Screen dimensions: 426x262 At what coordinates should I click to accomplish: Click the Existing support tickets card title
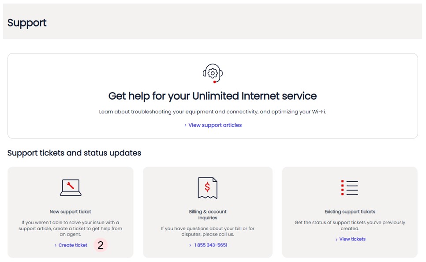coord(350,212)
